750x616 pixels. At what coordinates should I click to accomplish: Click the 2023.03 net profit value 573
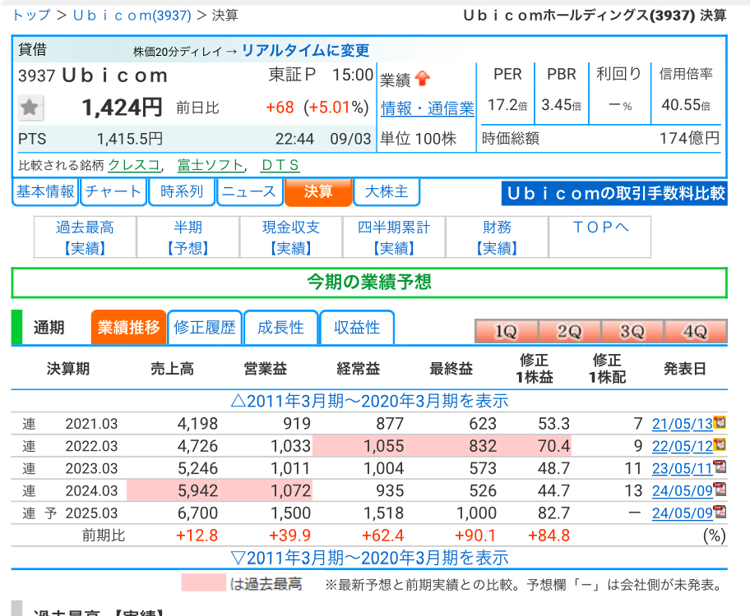(x=483, y=469)
